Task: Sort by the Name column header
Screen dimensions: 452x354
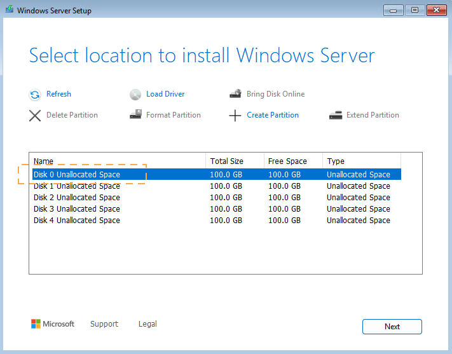Action: pos(117,161)
